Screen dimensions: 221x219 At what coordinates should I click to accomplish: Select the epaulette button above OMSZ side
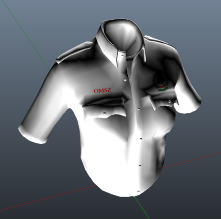(88, 44)
